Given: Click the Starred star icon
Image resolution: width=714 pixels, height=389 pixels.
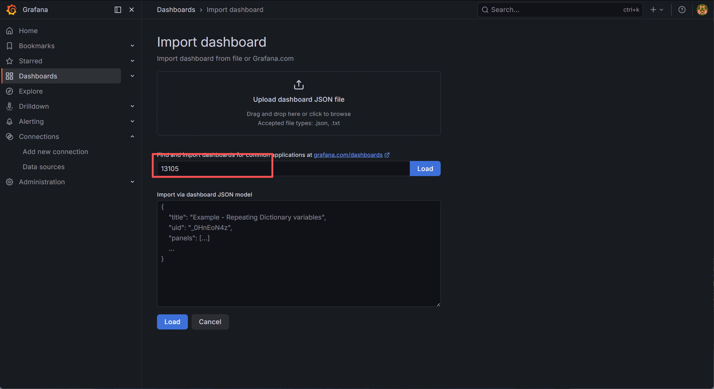Looking at the screenshot, I should coord(9,61).
